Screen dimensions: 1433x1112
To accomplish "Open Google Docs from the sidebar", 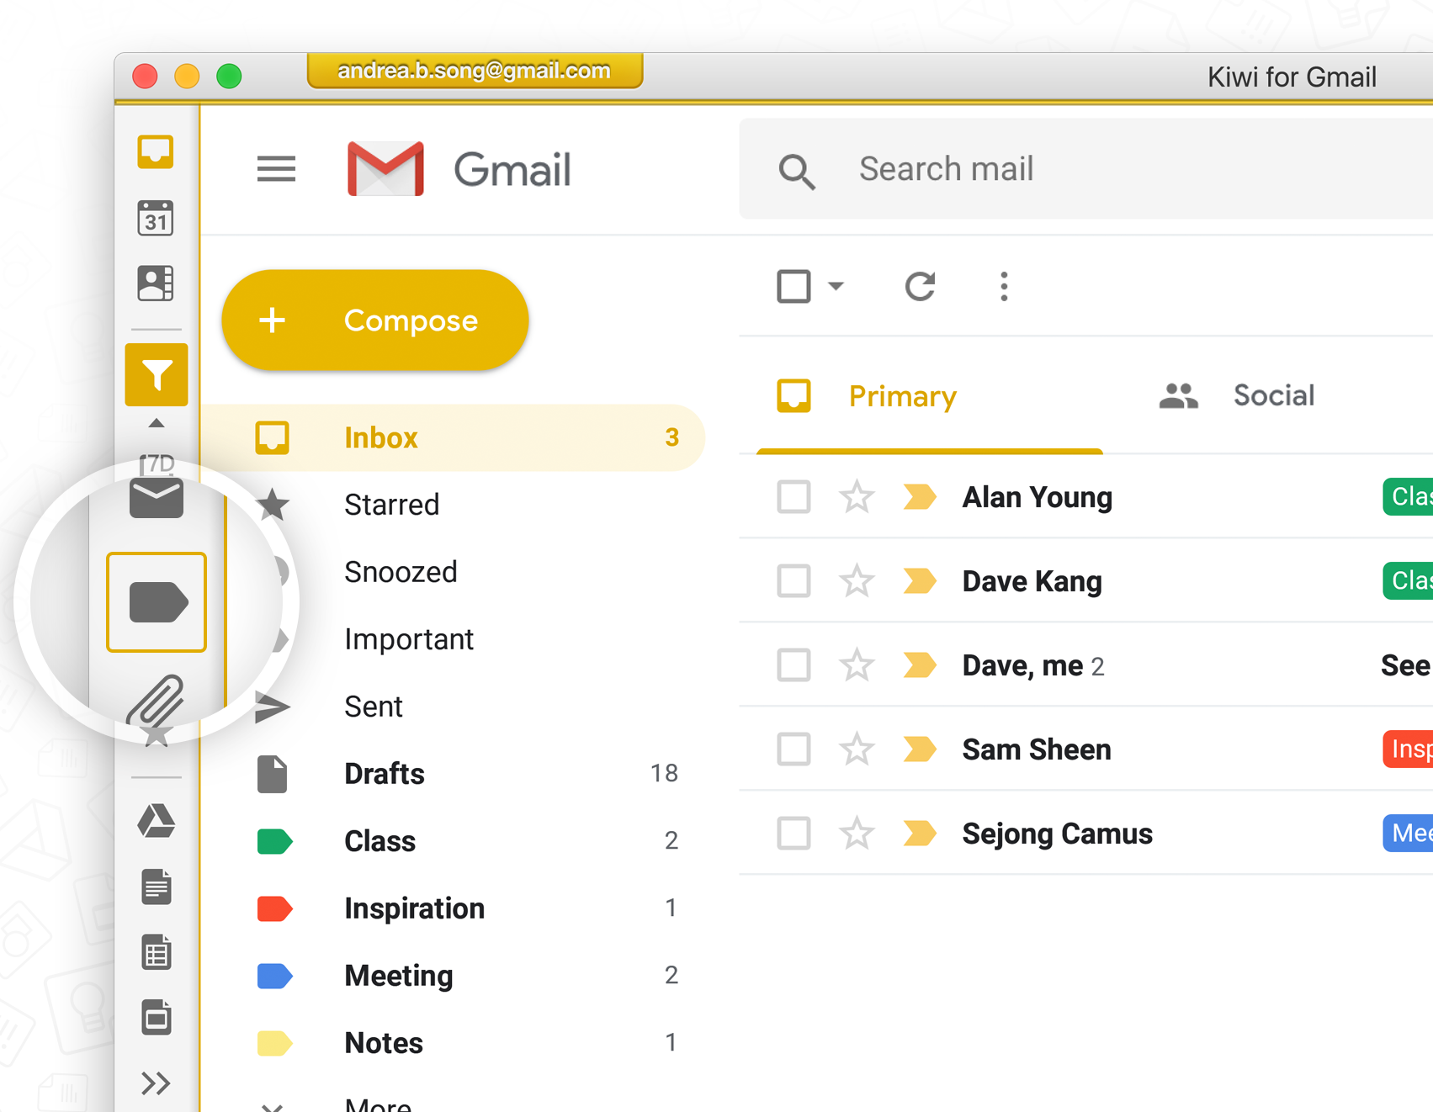I will pyautogui.click(x=157, y=887).
